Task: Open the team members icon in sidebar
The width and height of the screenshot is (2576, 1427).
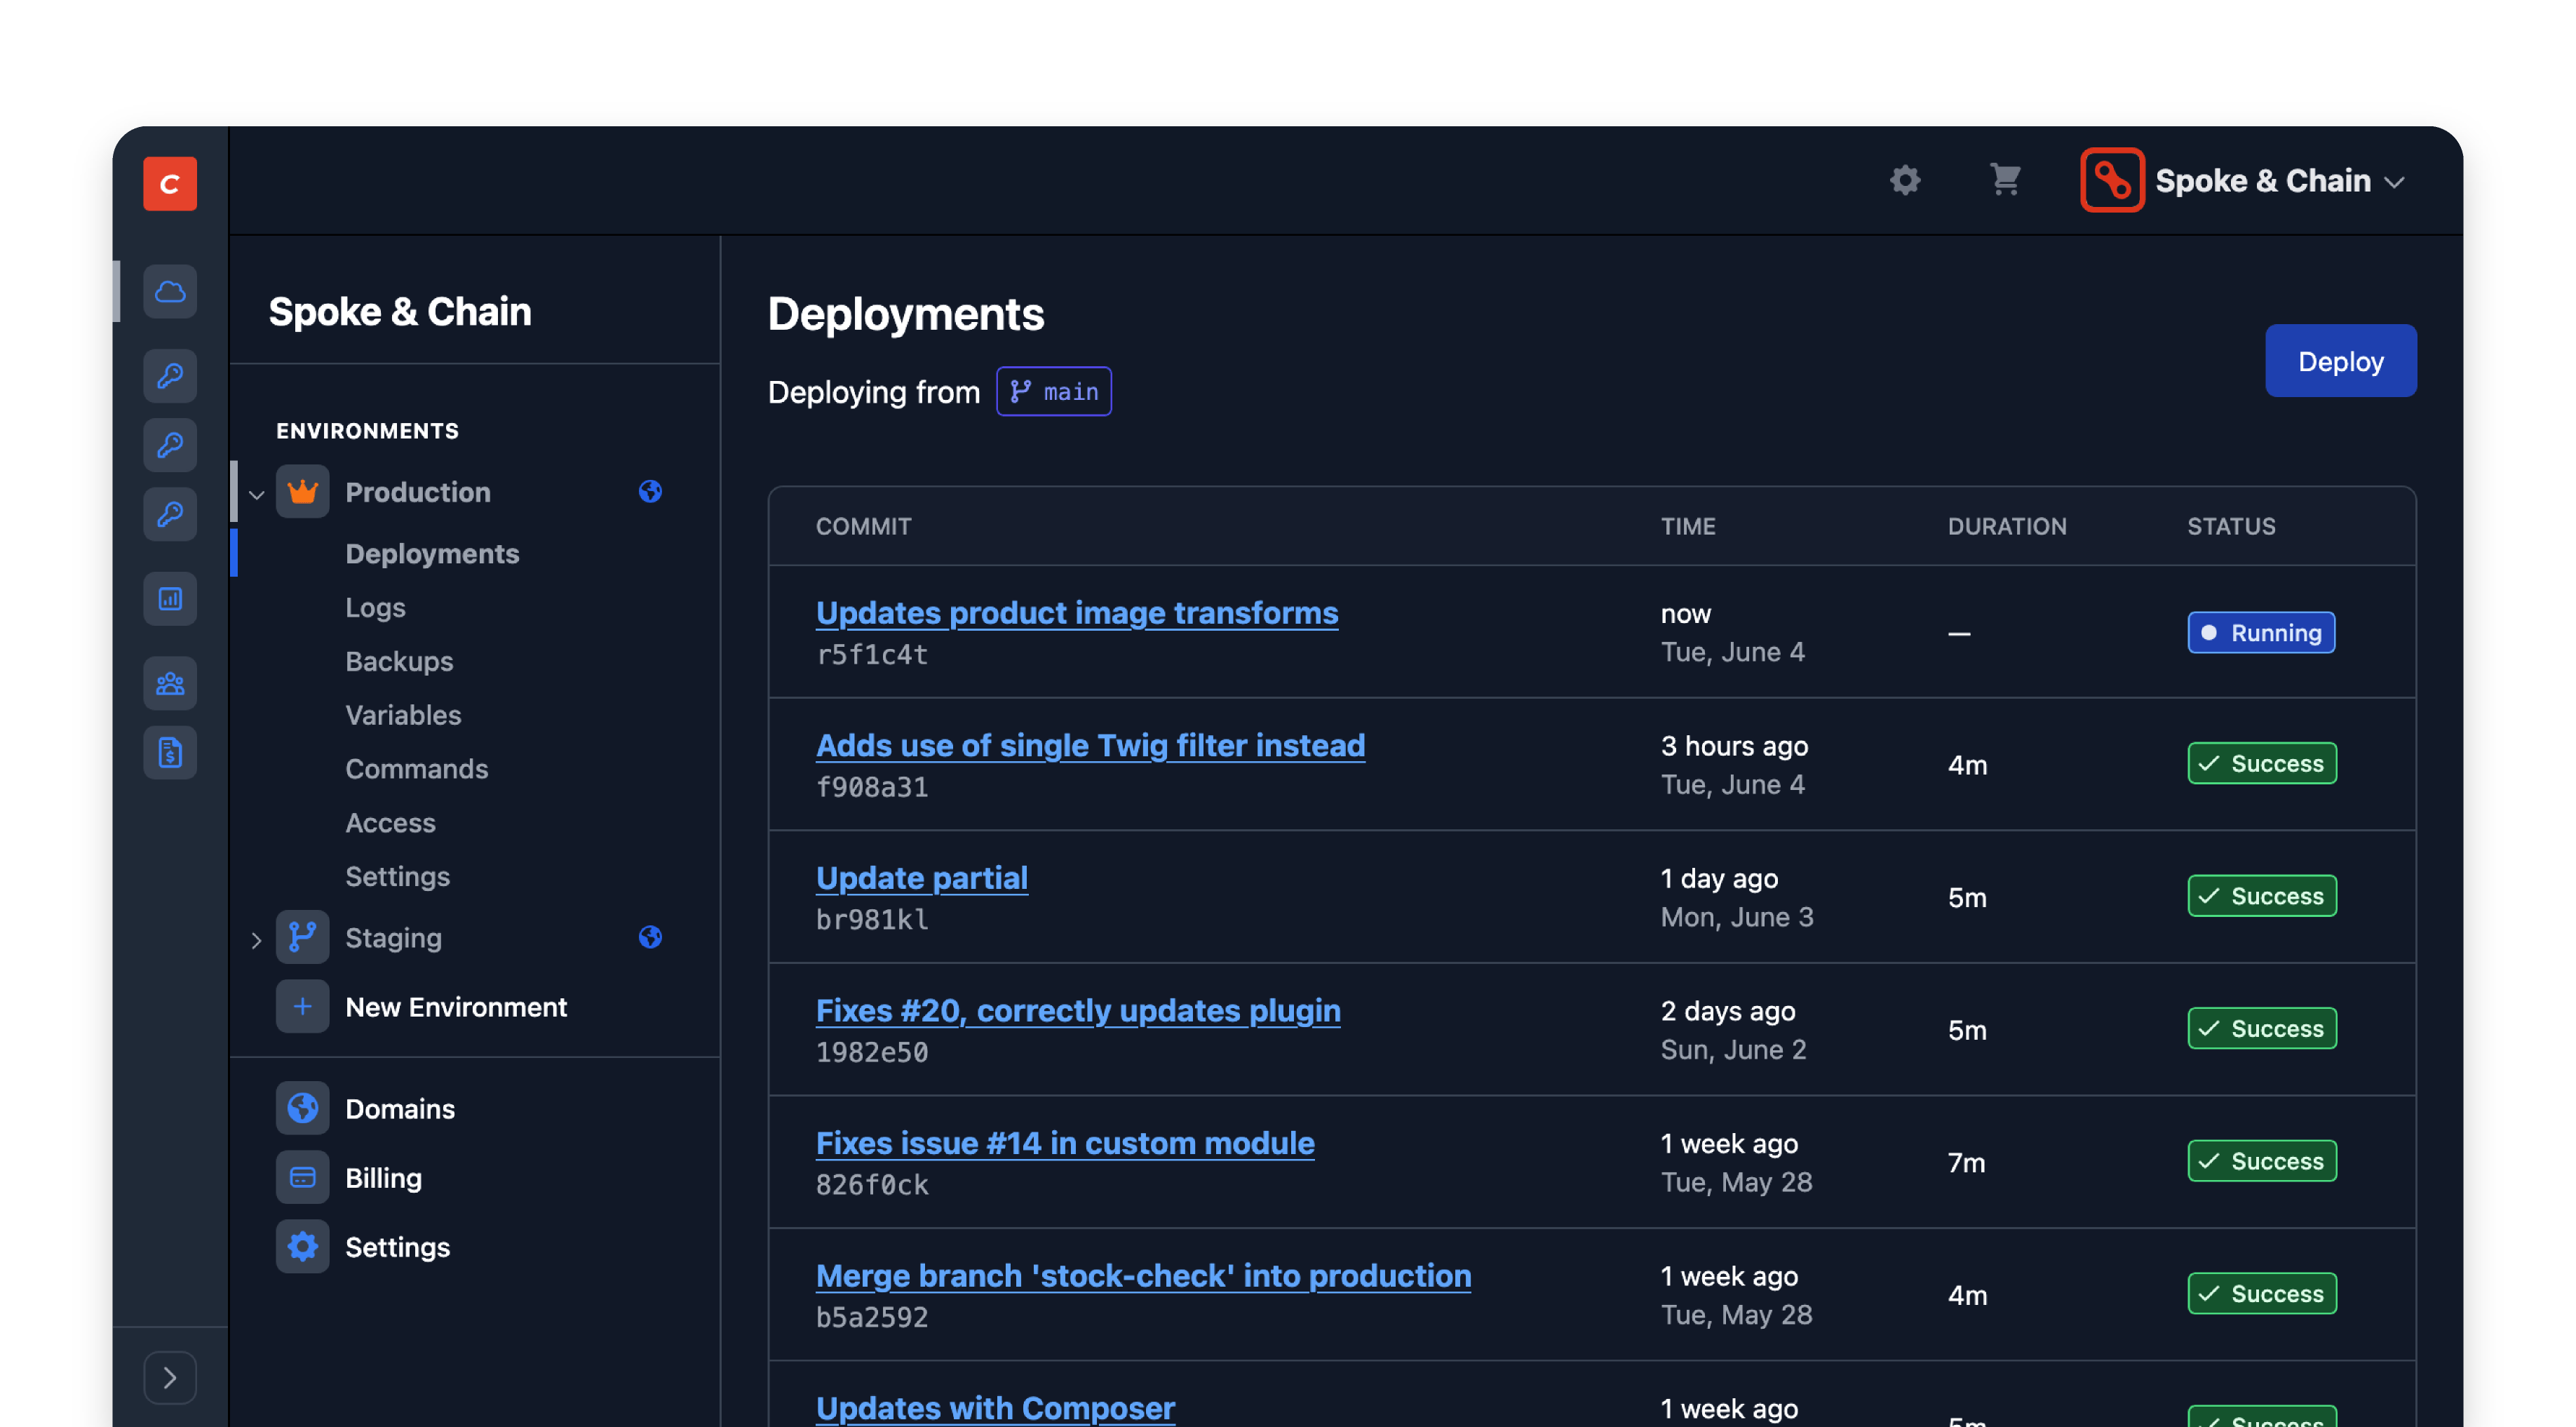Action: [x=170, y=684]
